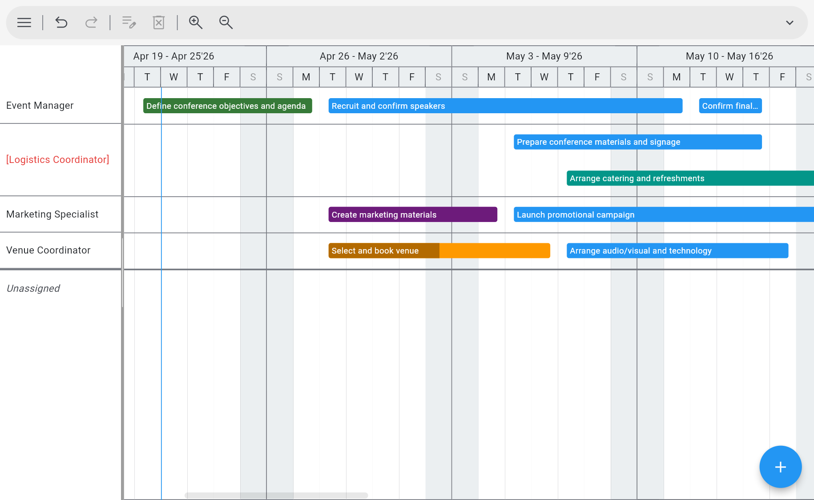Click the delete tasks trash icon
This screenshot has width=814, height=500.
click(x=159, y=22)
